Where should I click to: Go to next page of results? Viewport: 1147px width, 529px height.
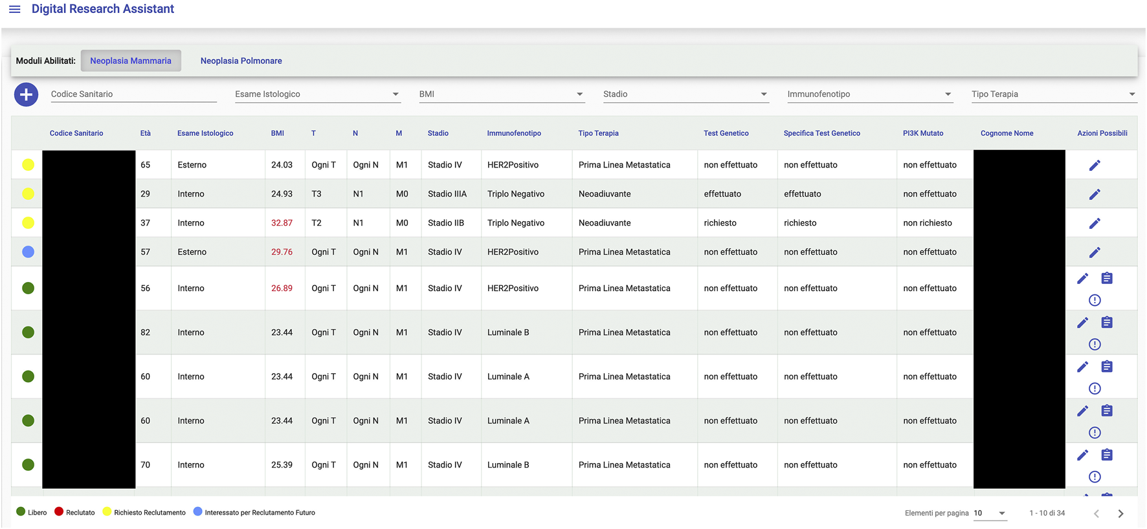(1120, 513)
